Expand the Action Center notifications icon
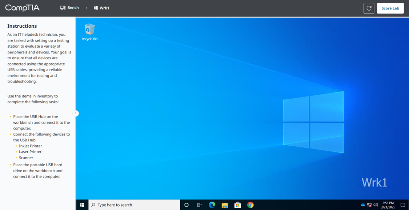Viewport: 409px width, 210px height. [402, 205]
